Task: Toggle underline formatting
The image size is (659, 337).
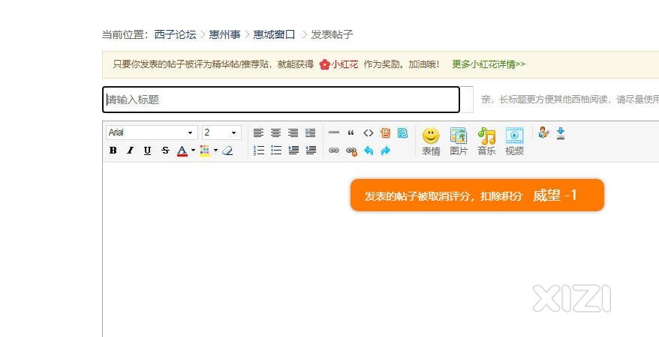Action: (x=148, y=150)
